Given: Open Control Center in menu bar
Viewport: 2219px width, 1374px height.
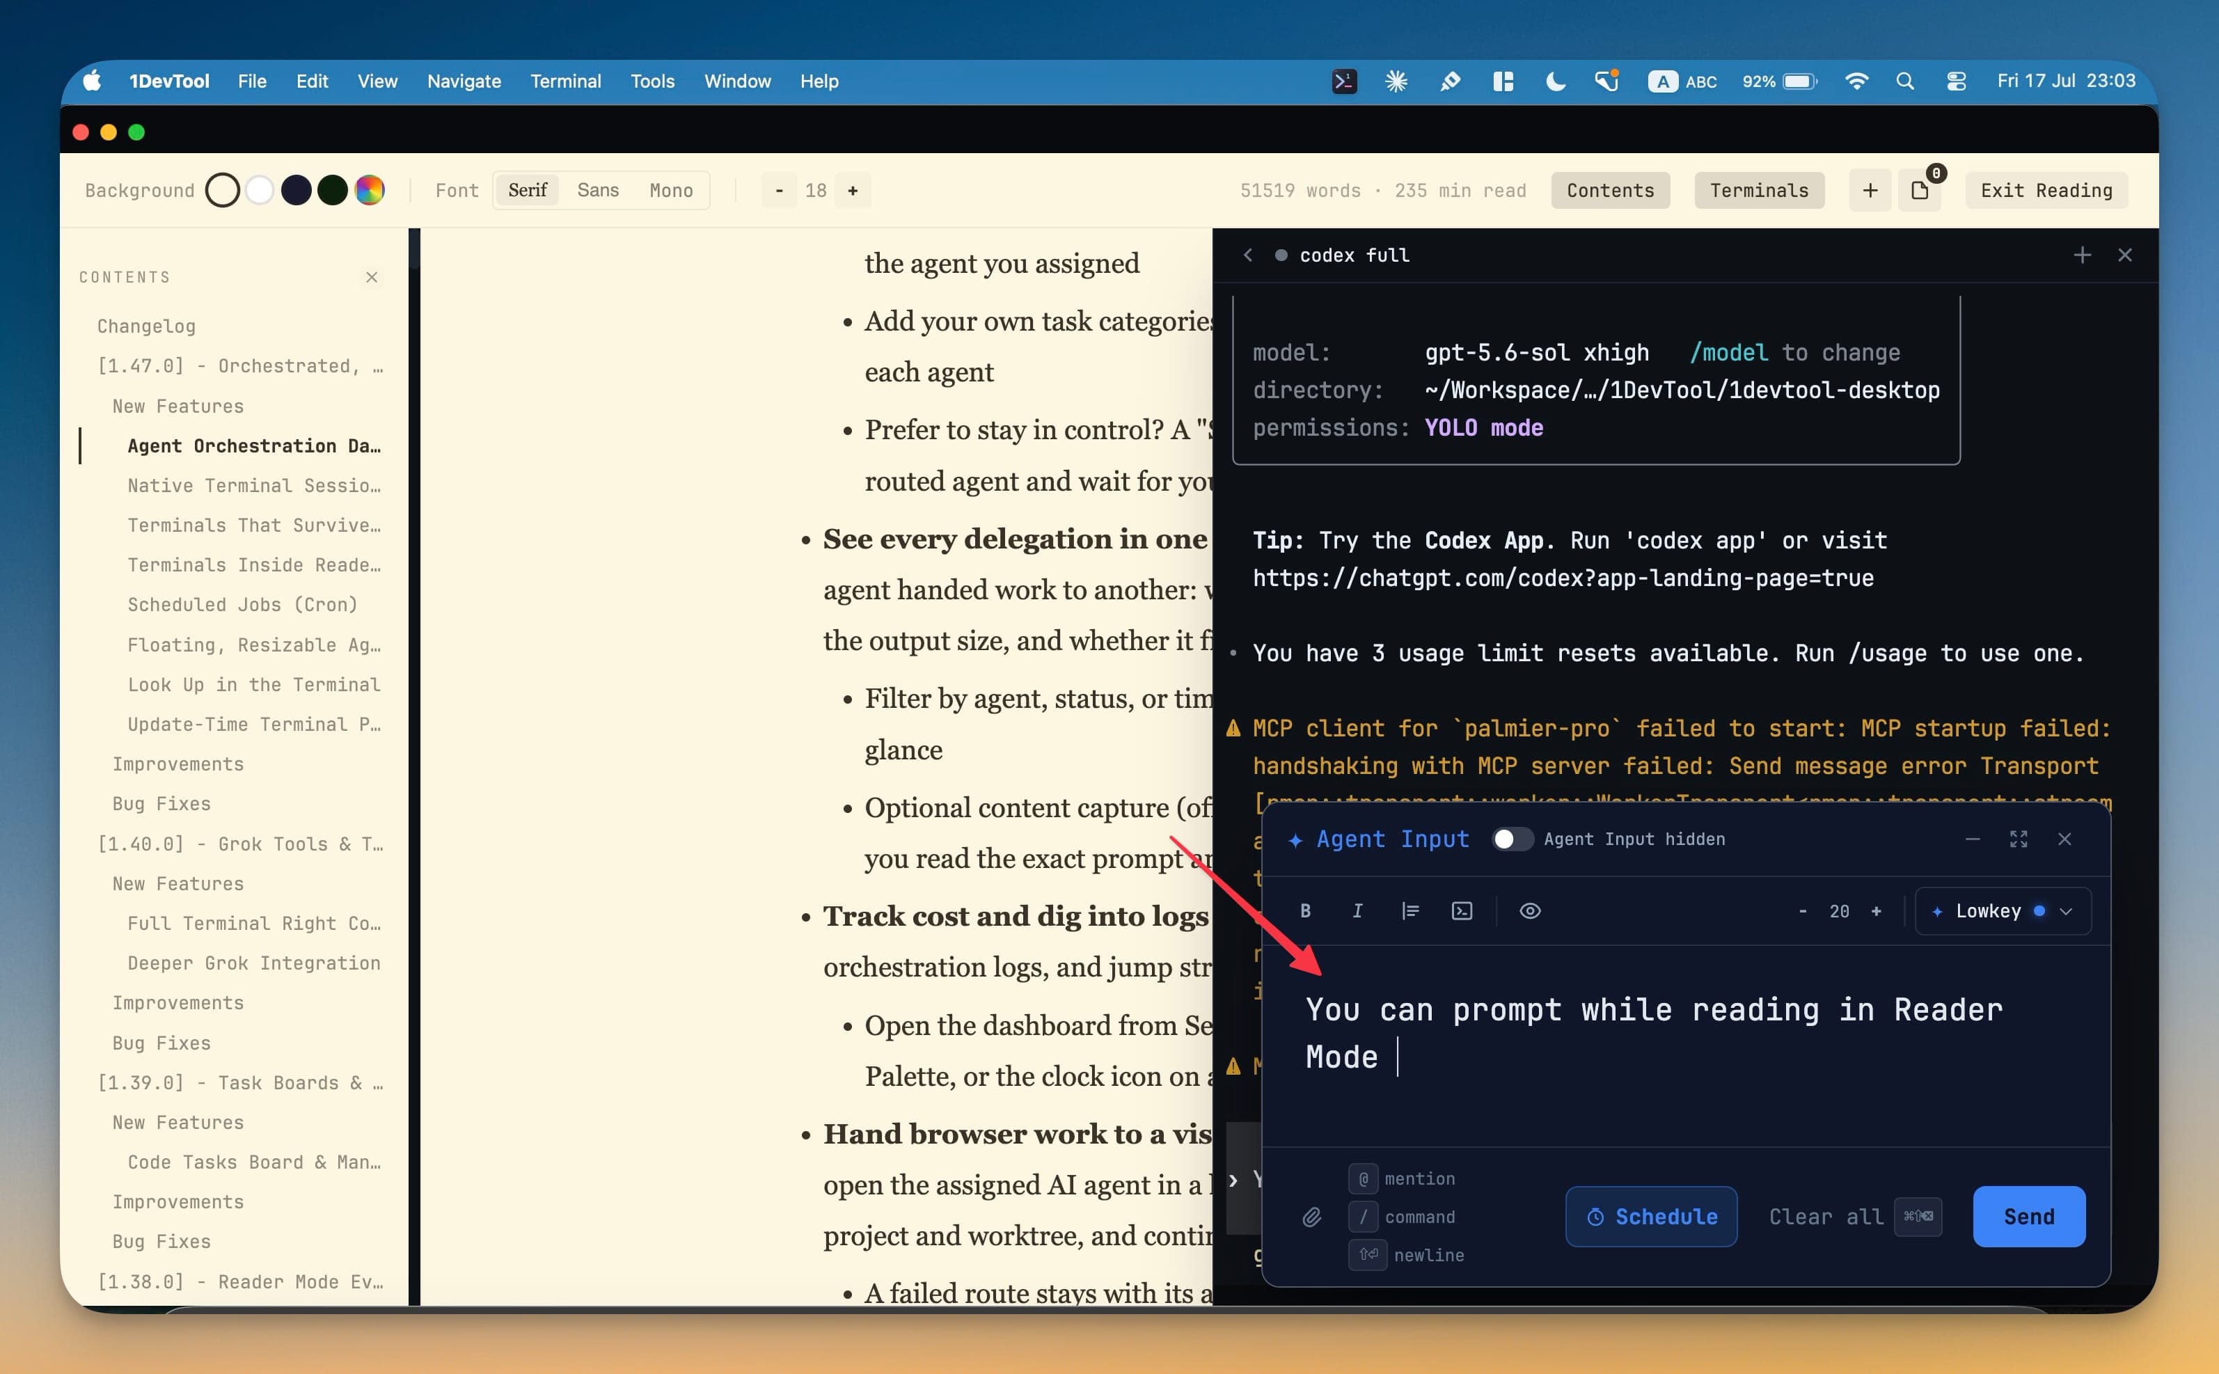Looking at the screenshot, I should coord(1955,81).
